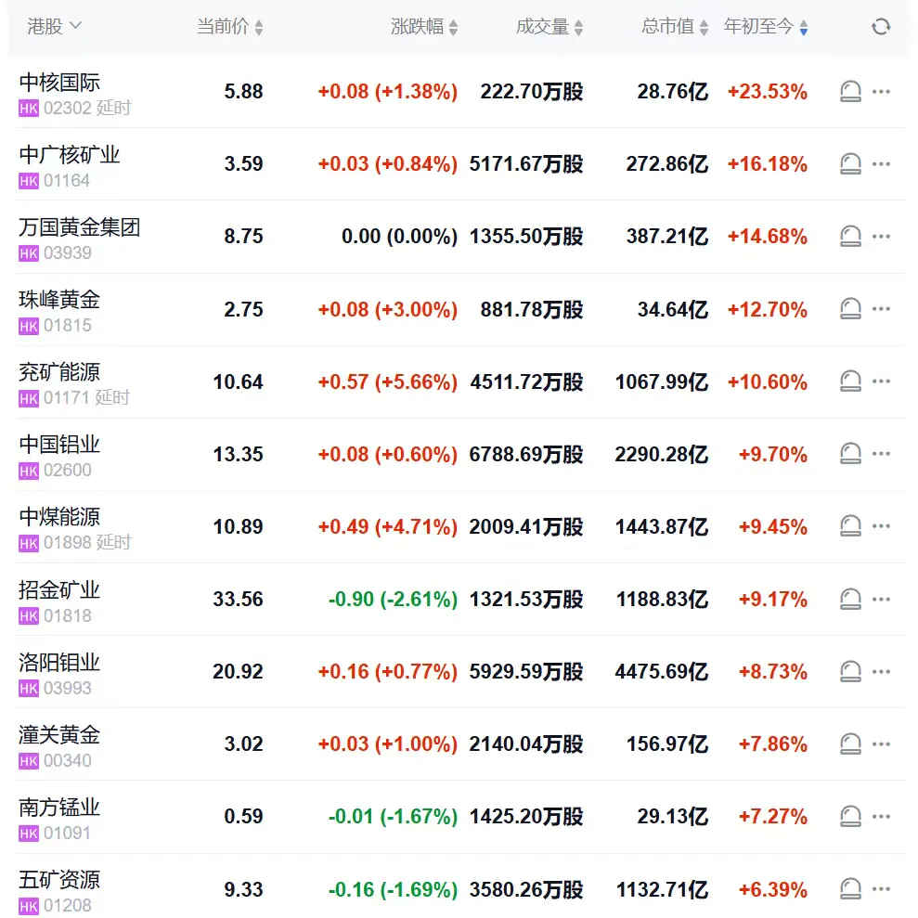Open stock 中广核矿业
Screen dimensions: 918x918
[x=69, y=155]
